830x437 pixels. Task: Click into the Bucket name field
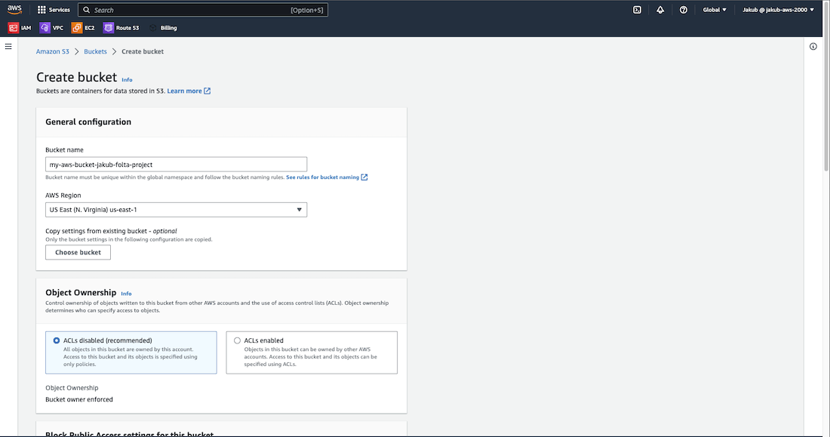pyautogui.click(x=176, y=165)
